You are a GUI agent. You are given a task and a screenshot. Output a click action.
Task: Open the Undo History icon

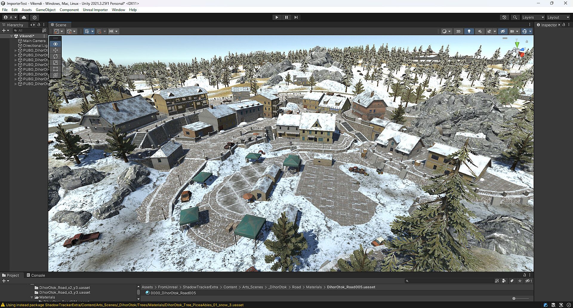tap(504, 17)
